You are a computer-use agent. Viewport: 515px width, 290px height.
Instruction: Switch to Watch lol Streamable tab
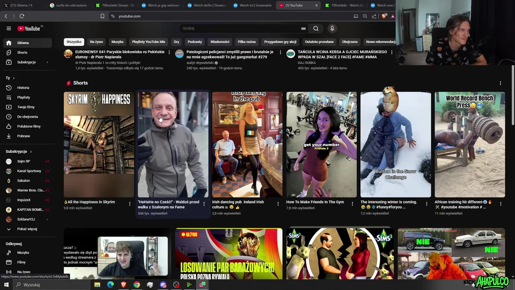coord(252,5)
